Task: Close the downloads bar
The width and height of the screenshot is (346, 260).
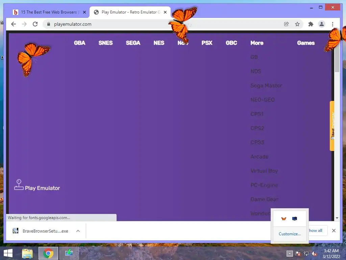Action: [x=333, y=231]
